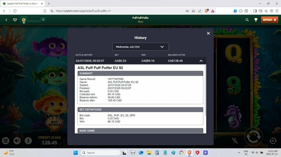The width and height of the screenshot is (281, 157).
Task: Open File Explorer from the taskbar
Action: [x=149, y=153]
